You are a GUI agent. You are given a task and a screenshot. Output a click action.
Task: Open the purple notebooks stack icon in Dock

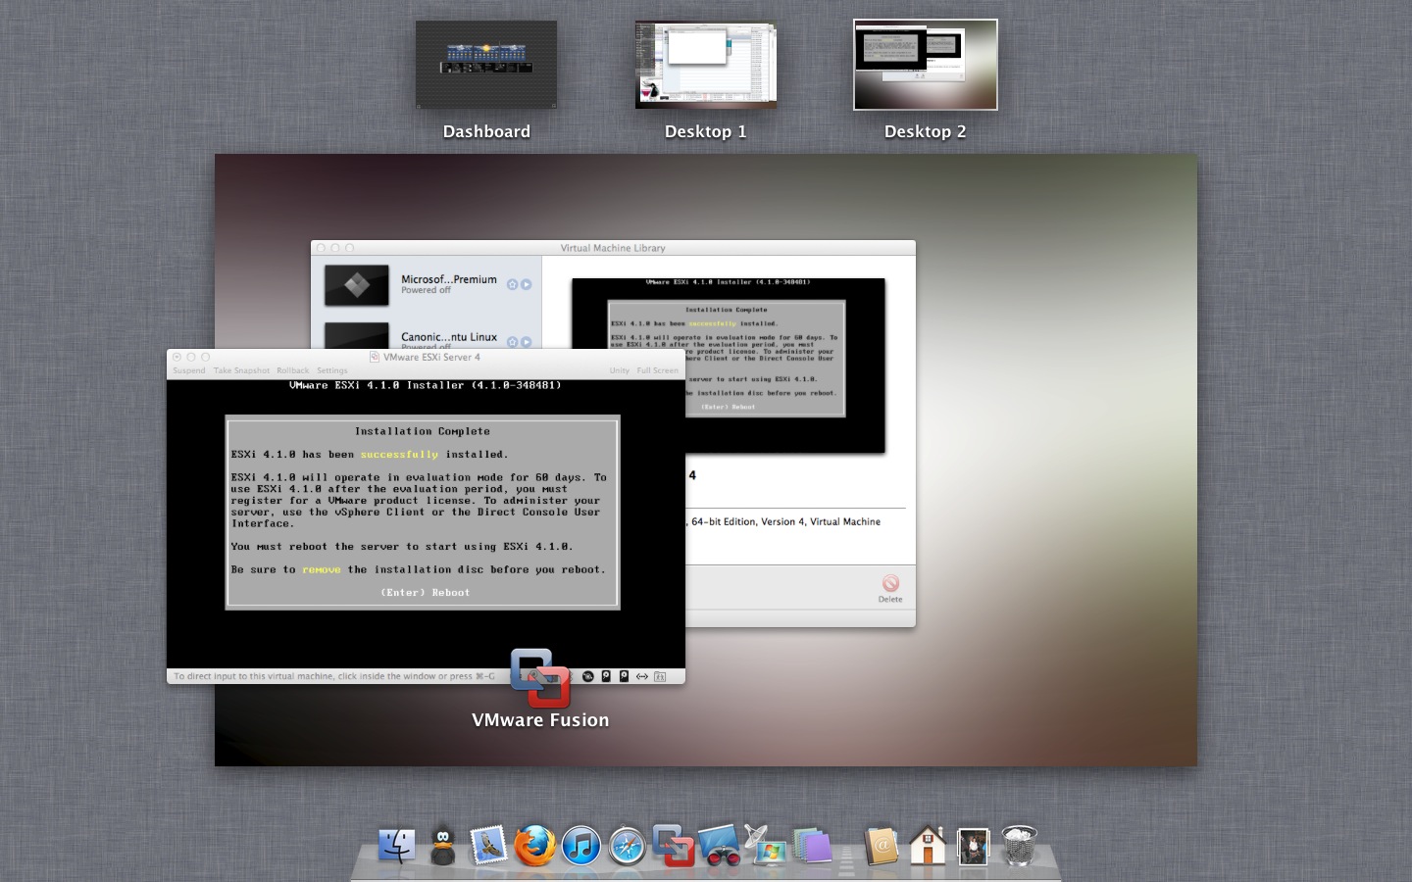812,846
